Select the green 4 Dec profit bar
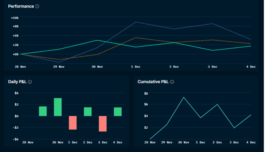The width and height of the screenshot is (269, 152). pyautogui.click(x=118, y=112)
